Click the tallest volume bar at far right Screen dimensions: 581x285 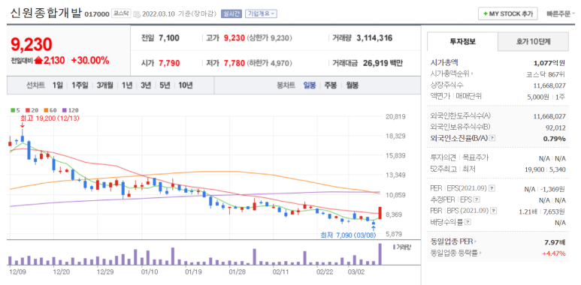(x=380, y=254)
